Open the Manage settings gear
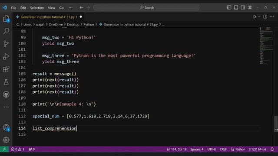The image size is (278, 156). tap(6, 140)
